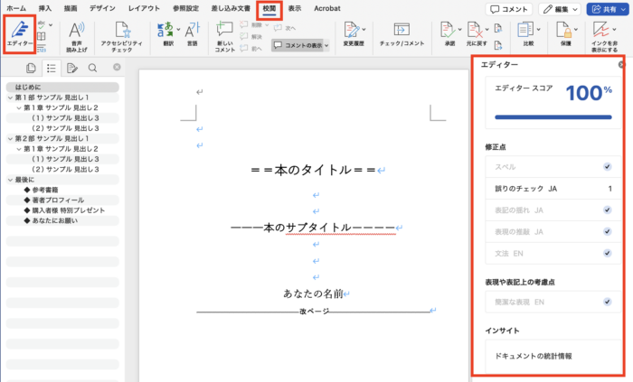Open the word count icon
The width and height of the screenshot is (633, 382).
coord(42,48)
